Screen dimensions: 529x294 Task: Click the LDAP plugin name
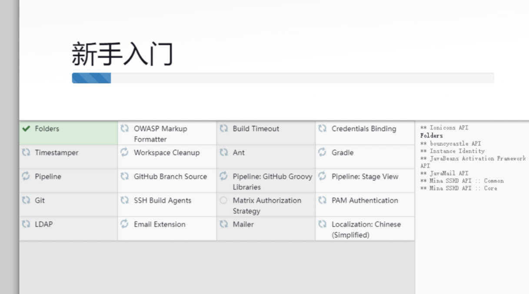coord(43,224)
